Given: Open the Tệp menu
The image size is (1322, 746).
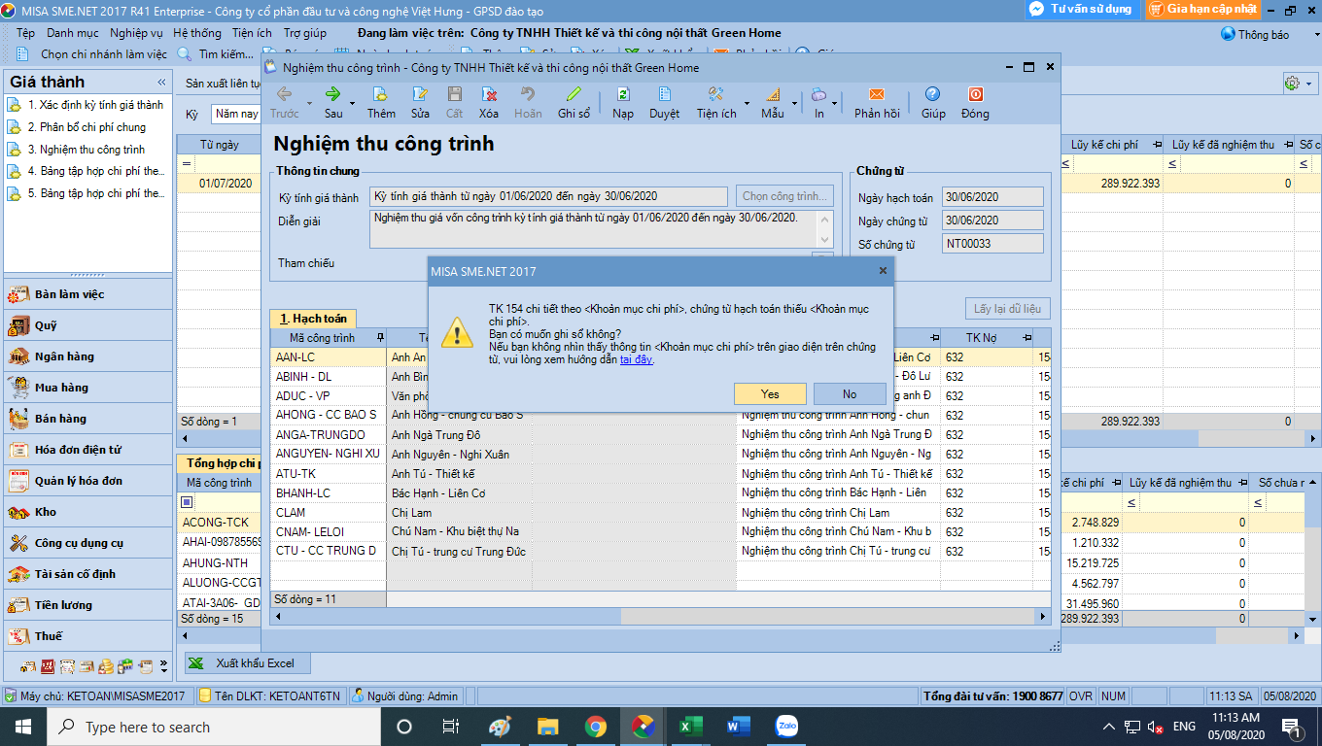Looking at the screenshot, I should coord(25,33).
